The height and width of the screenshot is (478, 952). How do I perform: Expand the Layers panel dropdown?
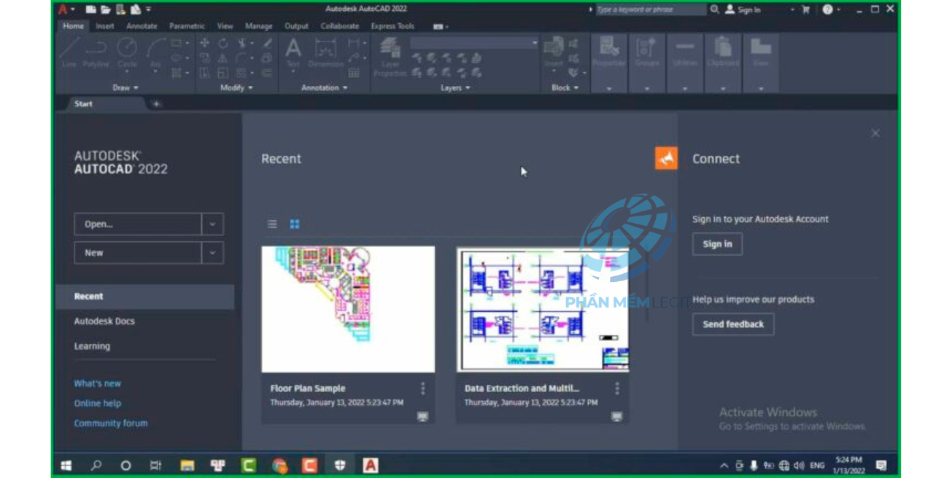(x=455, y=87)
